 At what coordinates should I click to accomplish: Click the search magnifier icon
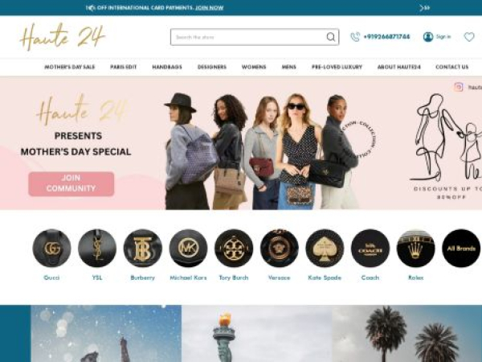click(330, 37)
